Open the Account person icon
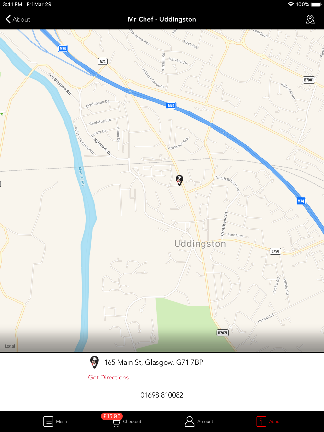The height and width of the screenshot is (432, 324). pos(189,421)
